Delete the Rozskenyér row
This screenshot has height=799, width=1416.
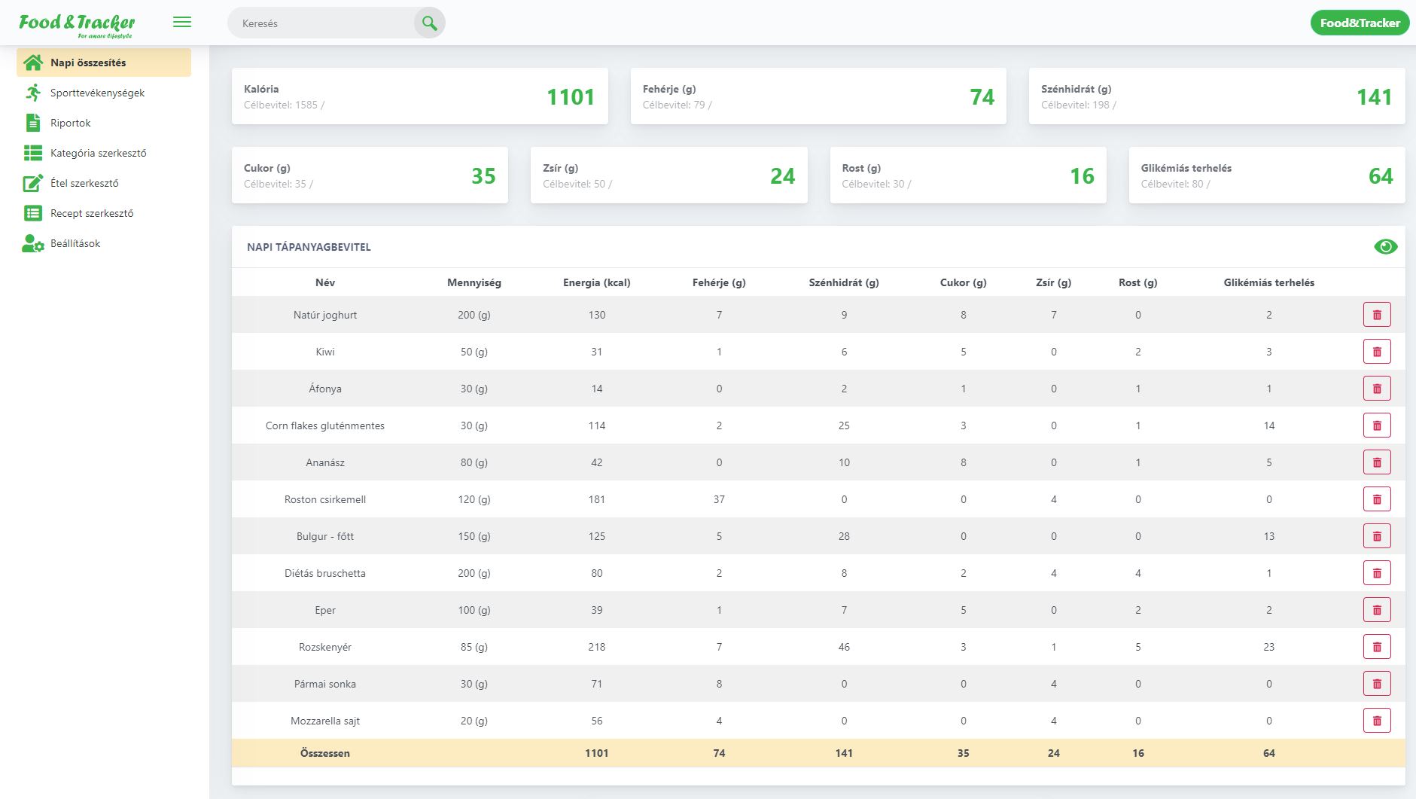pyautogui.click(x=1377, y=647)
